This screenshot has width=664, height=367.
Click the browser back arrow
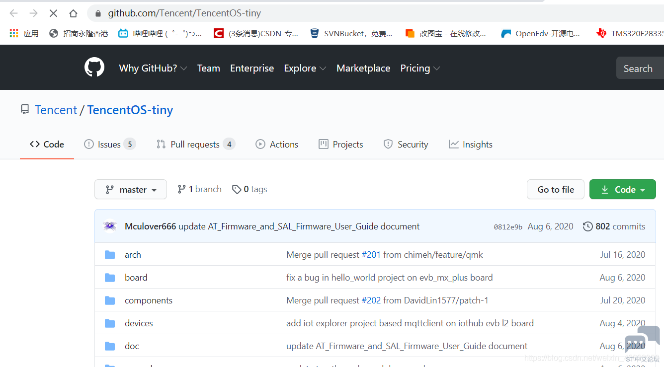(x=14, y=13)
